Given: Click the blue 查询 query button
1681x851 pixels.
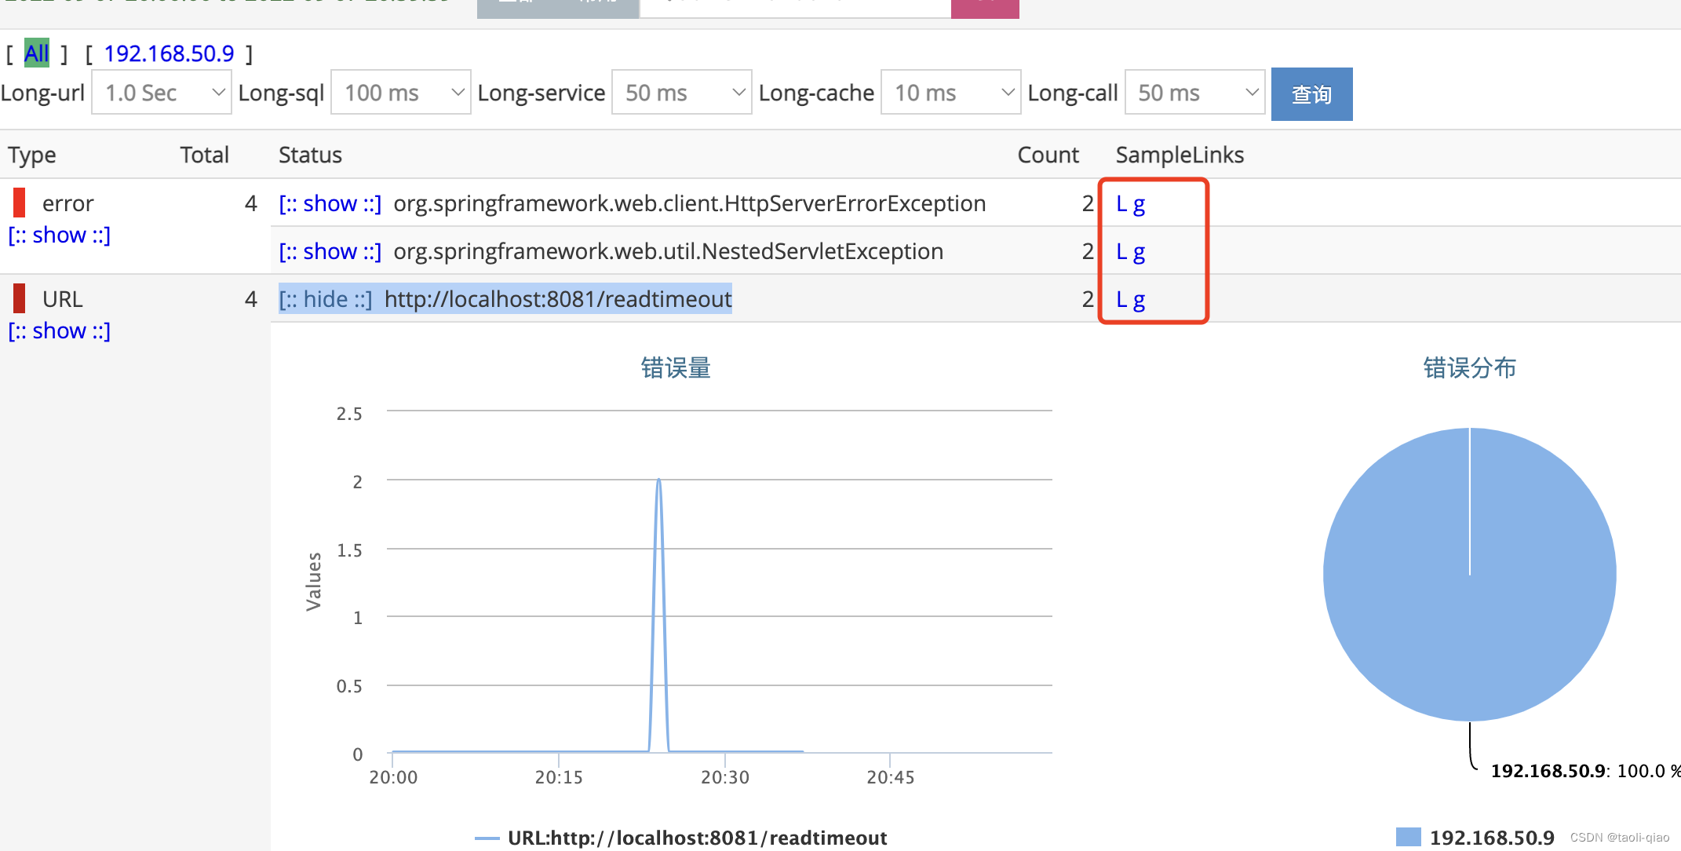Looking at the screenshot, I should click(x=1311, y=94).
